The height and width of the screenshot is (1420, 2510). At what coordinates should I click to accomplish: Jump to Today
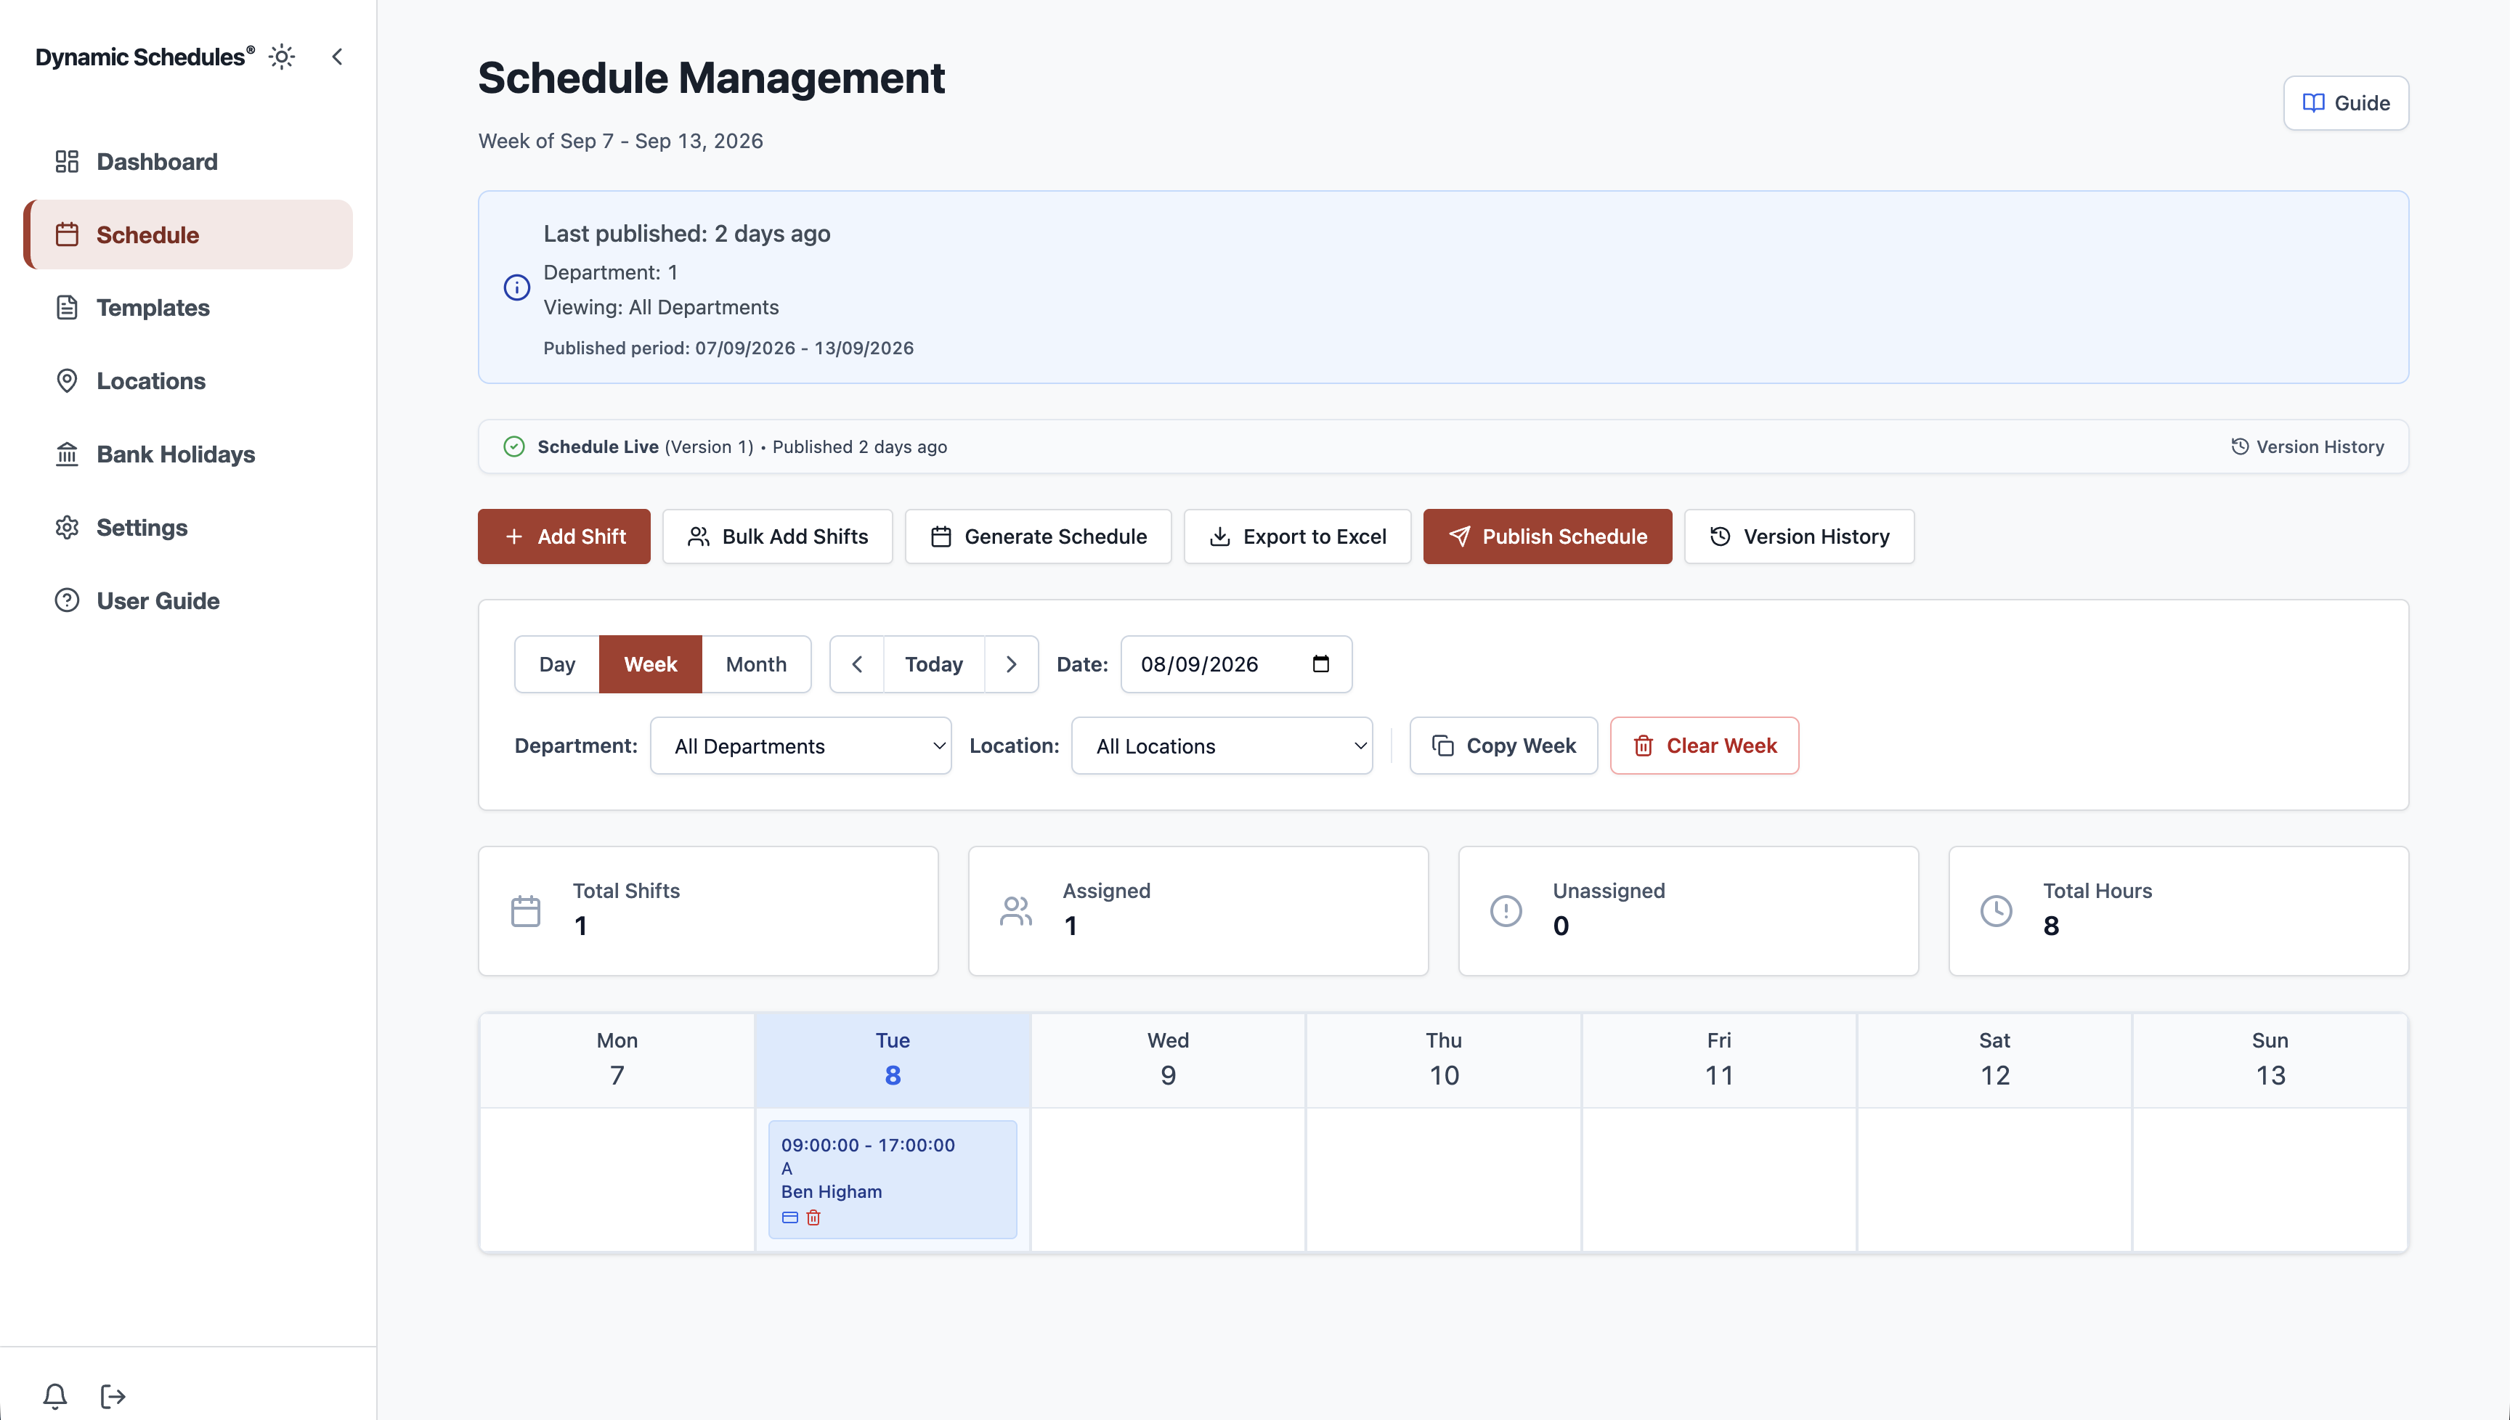point(933,664)
